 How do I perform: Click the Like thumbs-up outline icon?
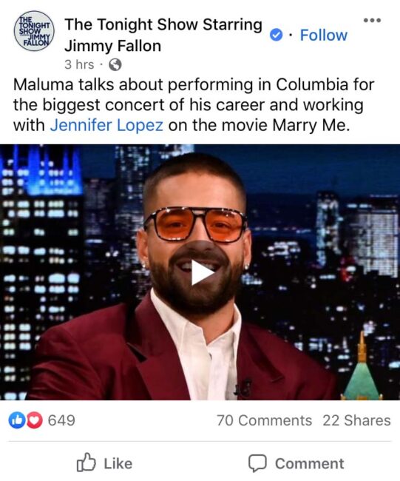pos(86,462)
